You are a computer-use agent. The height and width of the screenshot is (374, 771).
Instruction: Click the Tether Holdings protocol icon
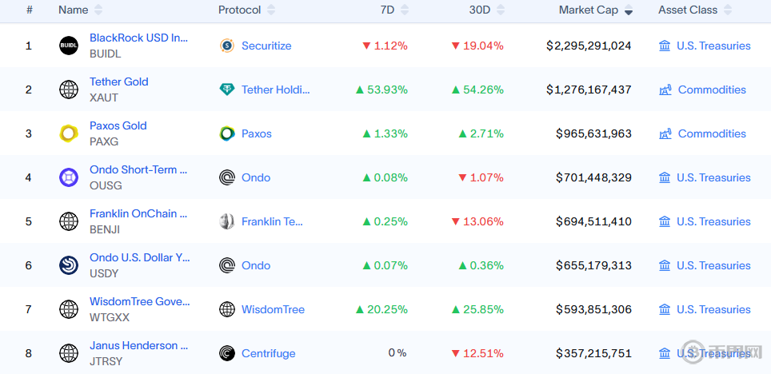pyautogui.click(x=227, y=90)
